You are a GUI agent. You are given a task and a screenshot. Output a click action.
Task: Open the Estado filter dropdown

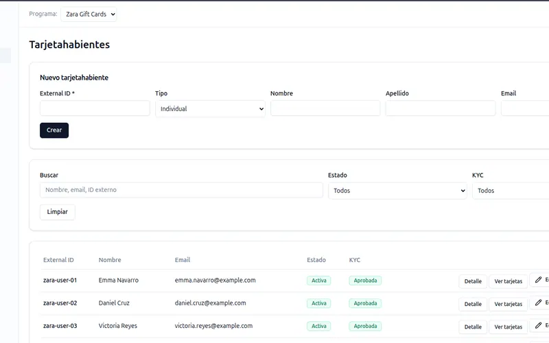397,191
